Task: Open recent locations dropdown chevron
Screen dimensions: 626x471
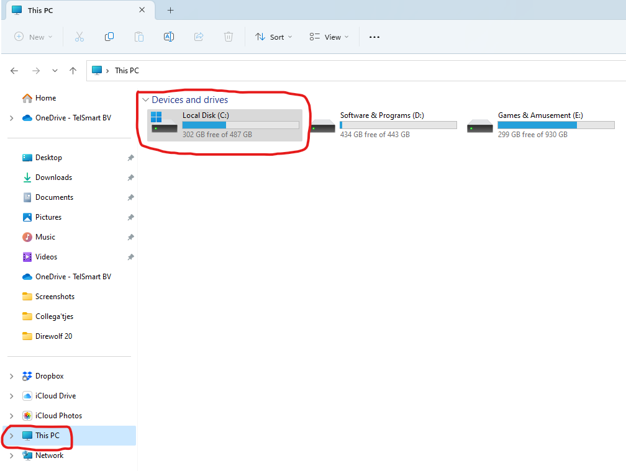Action: pos(55,71)
